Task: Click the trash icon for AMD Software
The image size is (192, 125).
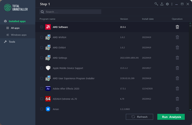Action: (x=177, y=27)
